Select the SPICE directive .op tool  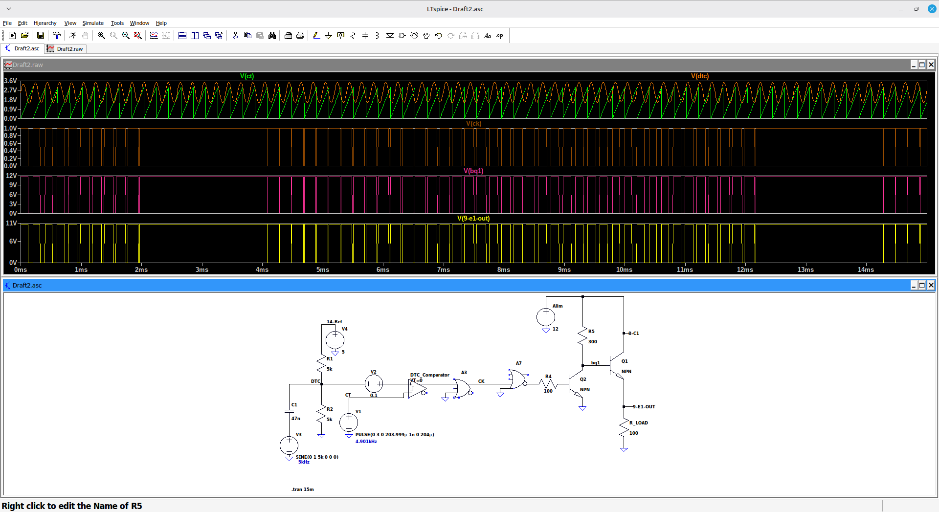pos(500,36)
